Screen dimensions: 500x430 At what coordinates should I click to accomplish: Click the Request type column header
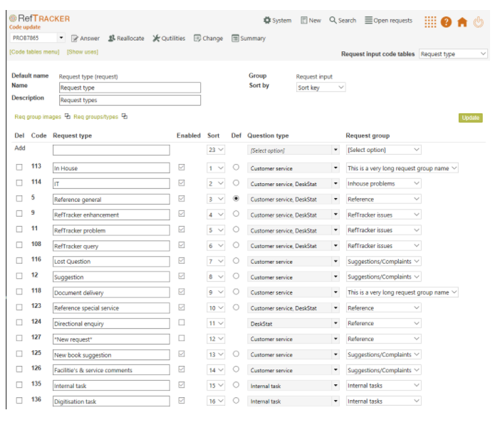click(x=73, y=135)
